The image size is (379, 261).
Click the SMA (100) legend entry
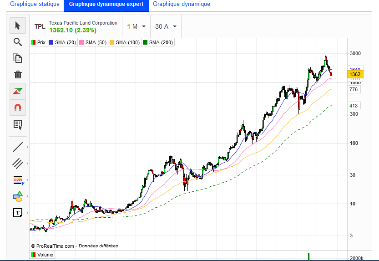pyautogui.click(x=125, y=42)
